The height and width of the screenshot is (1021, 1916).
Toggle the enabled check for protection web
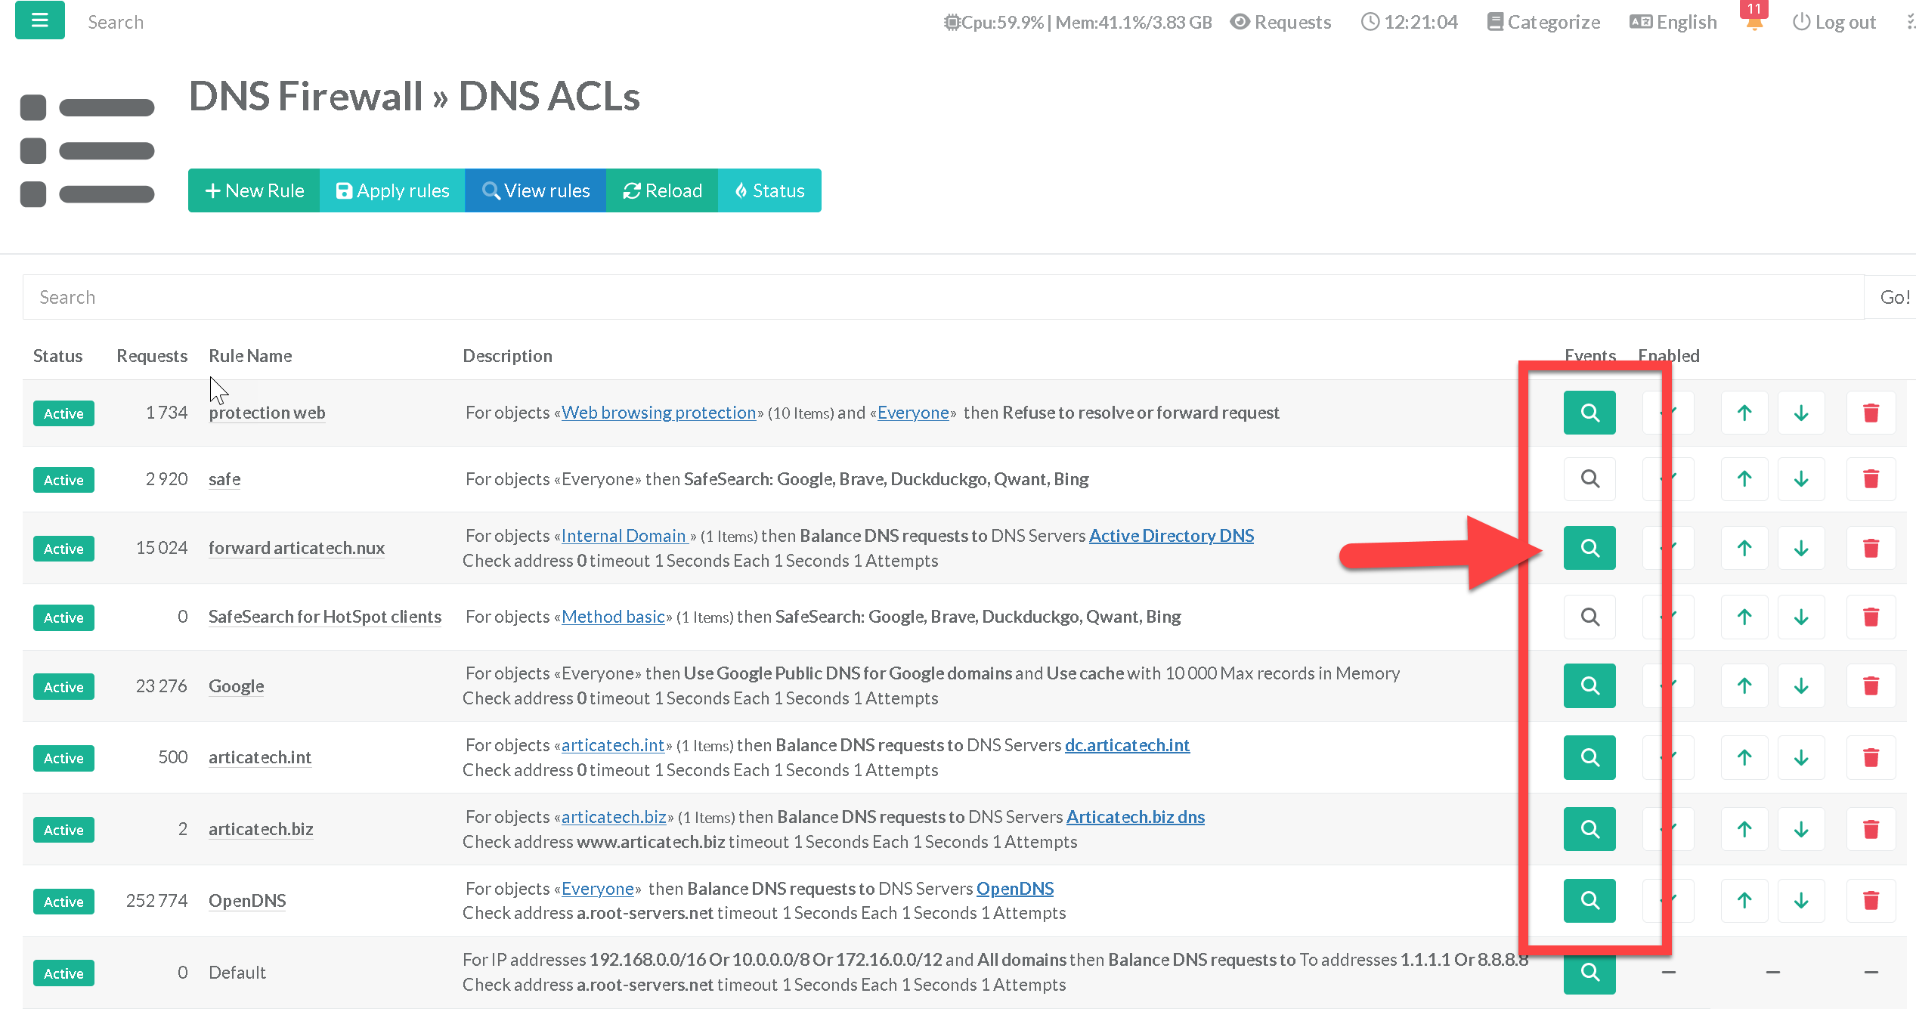click(1668, 413)
